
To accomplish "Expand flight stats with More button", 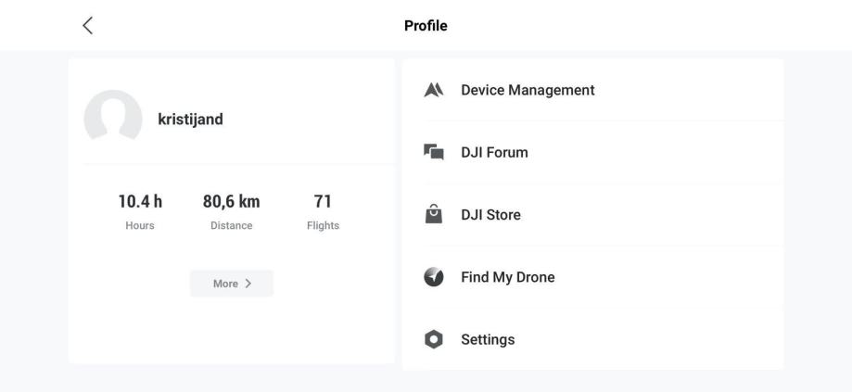I will click(231, 284).
